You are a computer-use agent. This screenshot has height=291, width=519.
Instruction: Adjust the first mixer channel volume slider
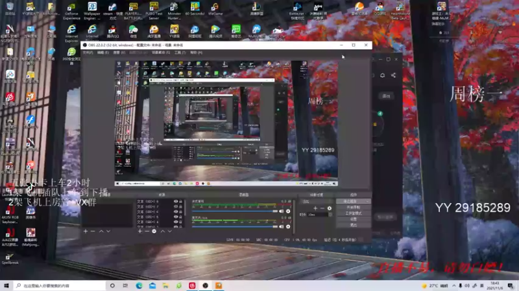[x=235, y=211]
